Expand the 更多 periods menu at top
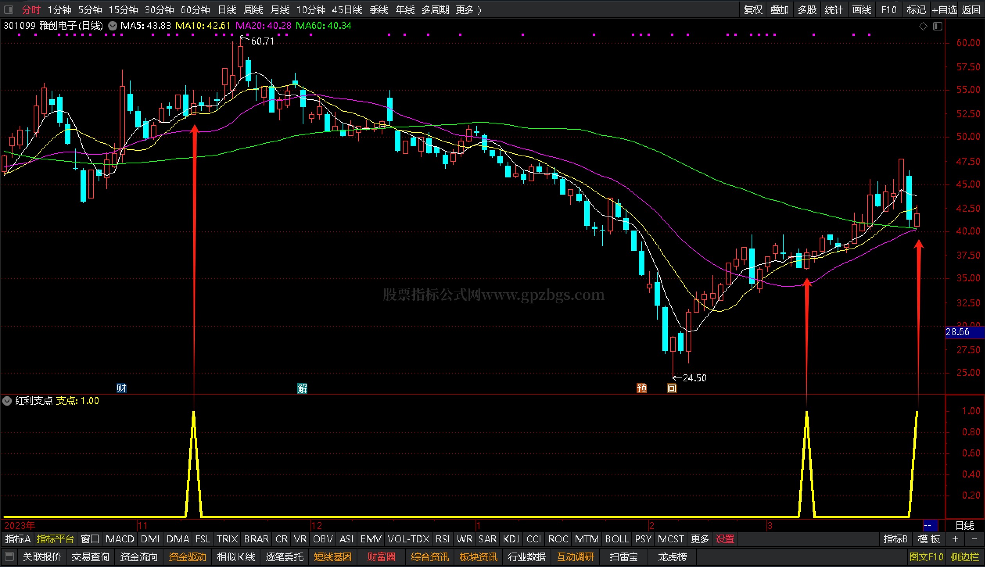Screen dimensions: 985x567 (x=468, y=10)
